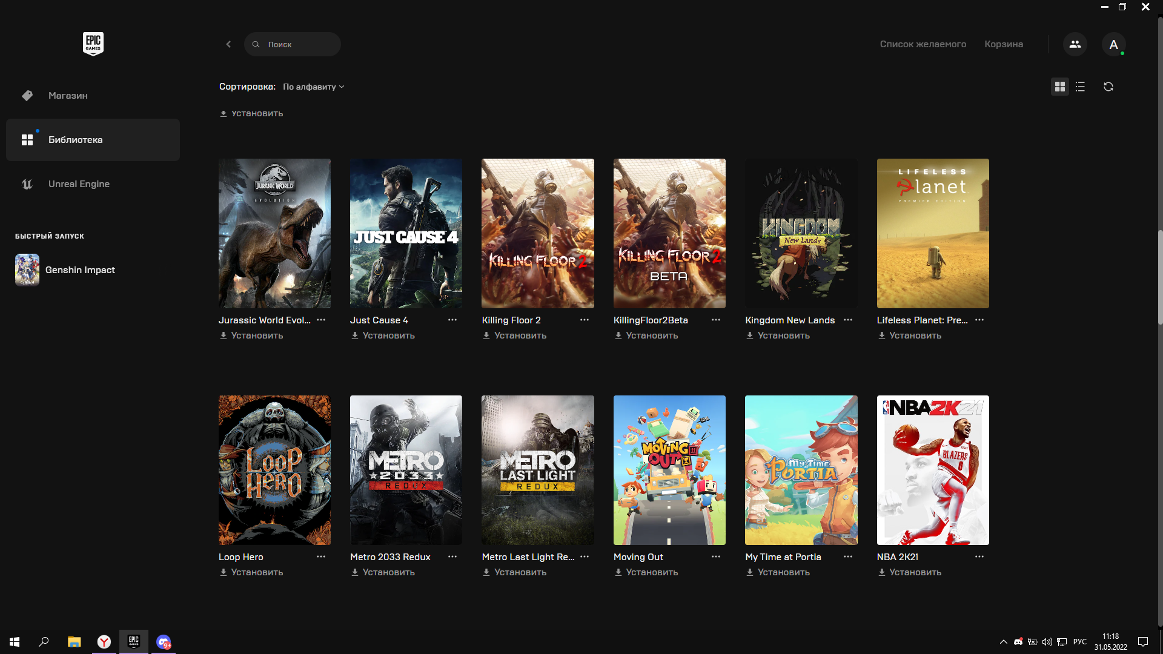Click the library vertical scrollbar
This screenshot has height=654, width=1163.
click(x=1160, y=277)
